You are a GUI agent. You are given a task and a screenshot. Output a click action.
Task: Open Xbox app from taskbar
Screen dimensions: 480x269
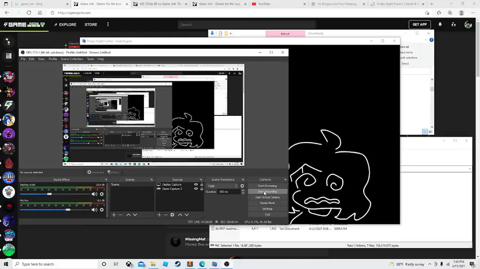pyautogui.click(x=129, y=264)
